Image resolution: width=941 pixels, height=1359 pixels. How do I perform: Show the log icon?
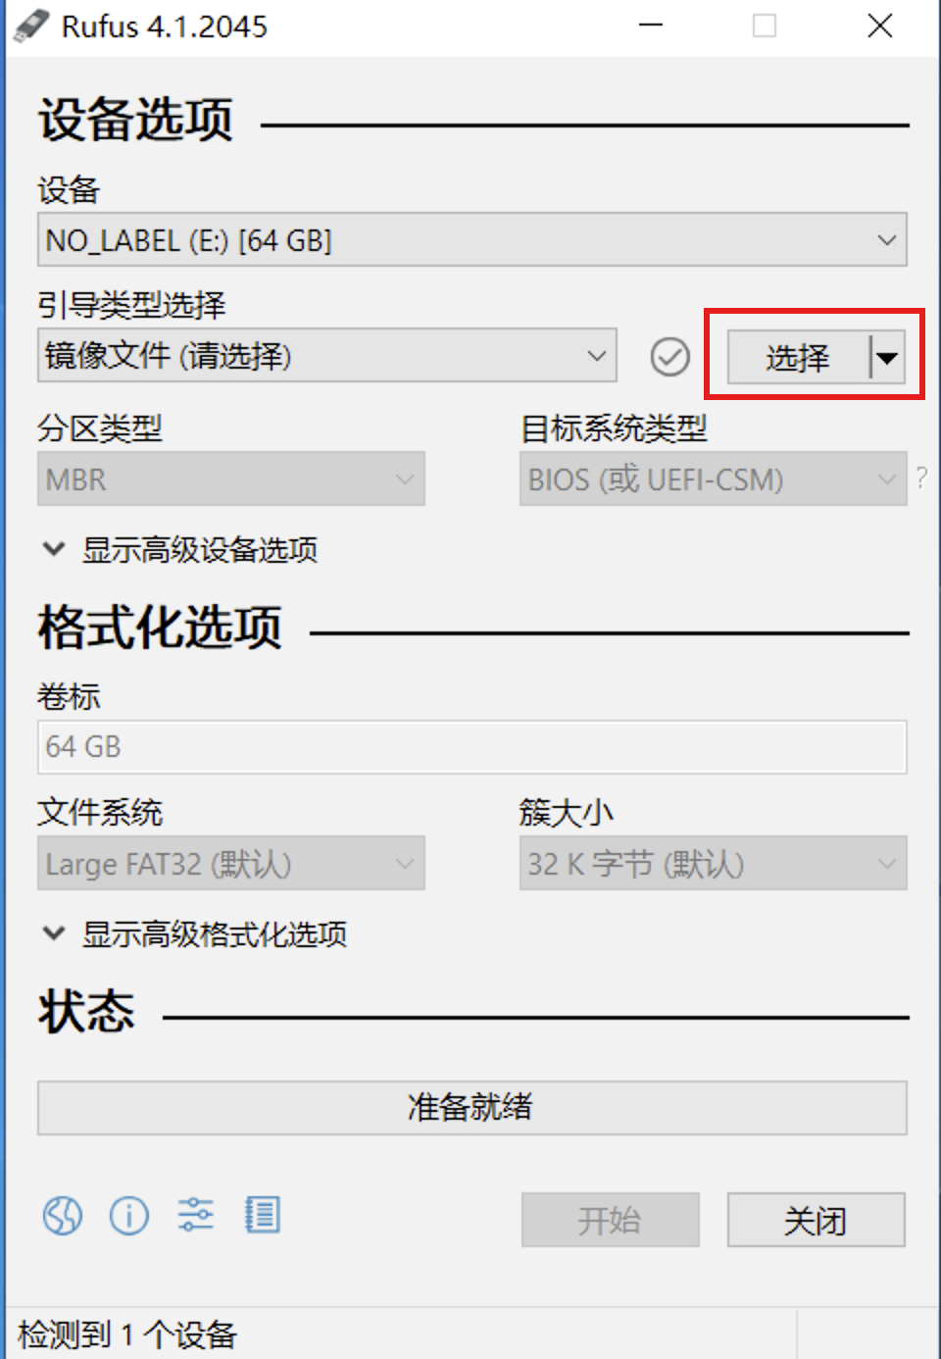pyautogui.click(x=262, y=1215)
